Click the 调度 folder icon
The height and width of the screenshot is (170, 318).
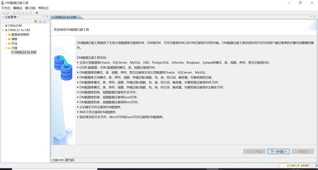point(9,39)
